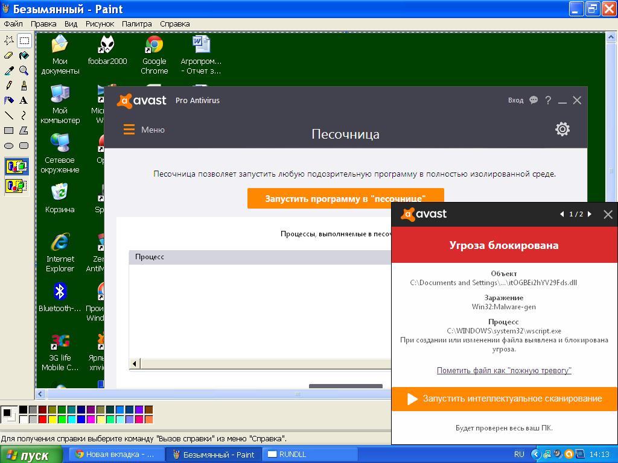Click Запустить интеллектуальное сканирование in Avast popup
The image size is (618, 463).
(505, 399)
